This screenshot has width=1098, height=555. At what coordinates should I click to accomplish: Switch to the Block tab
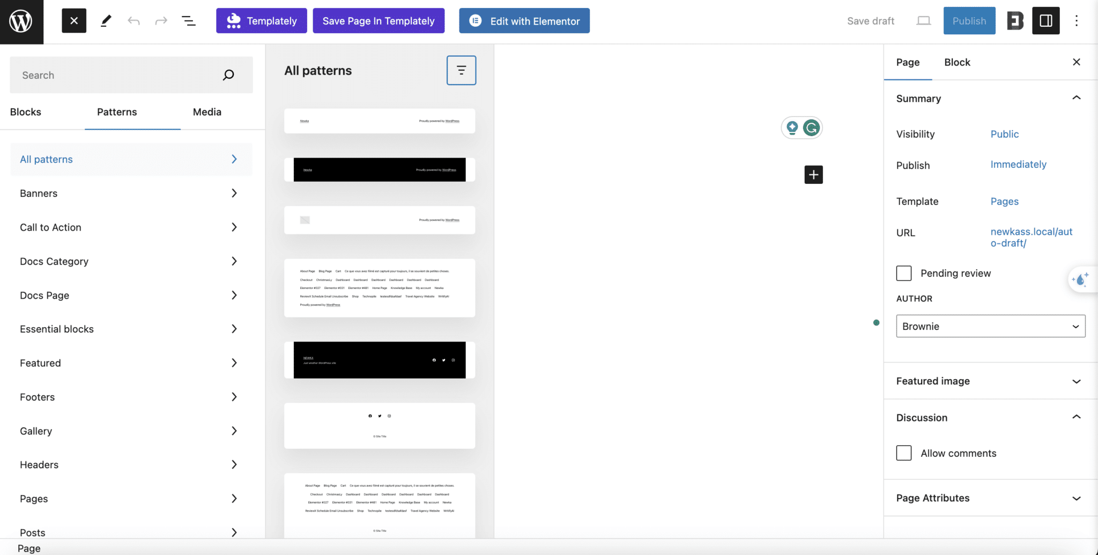pyautogui.click(x=956, y=62)
